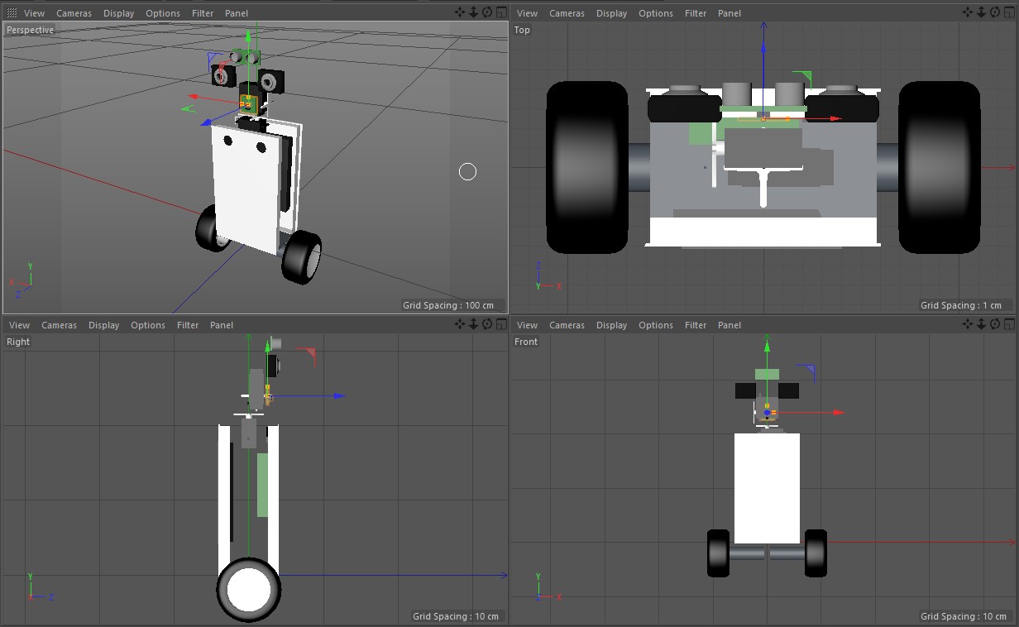Viewport: 1019px width, 627px height.
Task: Click the orbit rotate icon in Top viewport
Action: (995, 12)
